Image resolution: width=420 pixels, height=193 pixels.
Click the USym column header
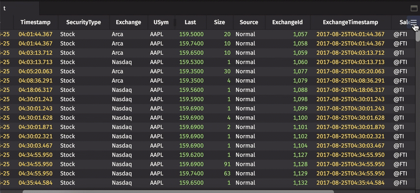coord(161,22)
